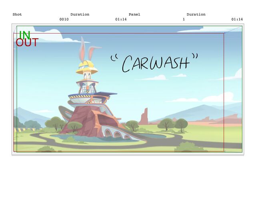This screenshot has width=256, height=198.
Task: Click the panel number '1' value
Action: pyautogui.click(x=184, y=19)
